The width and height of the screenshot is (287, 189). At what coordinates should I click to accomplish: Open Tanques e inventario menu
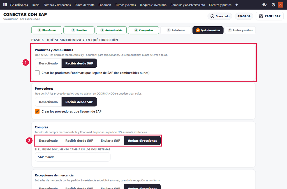pyautogui.click(x=153, y=5)
